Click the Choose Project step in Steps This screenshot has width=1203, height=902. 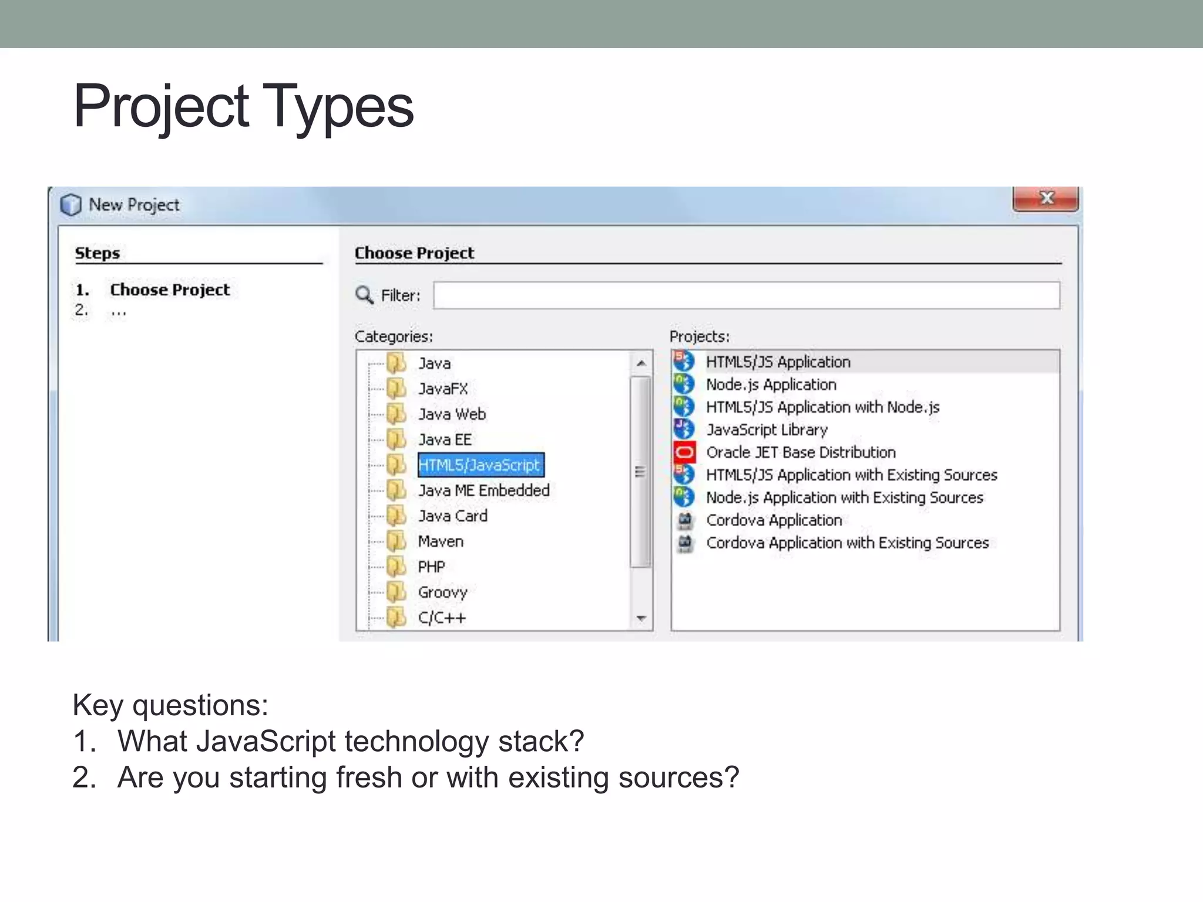[x=170, y=290]
